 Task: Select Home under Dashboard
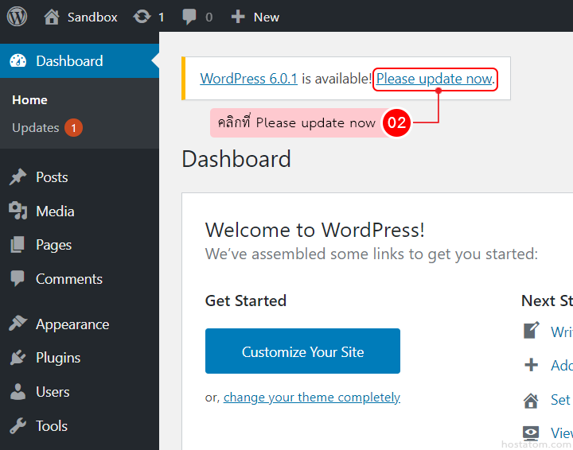click(29, 100)
